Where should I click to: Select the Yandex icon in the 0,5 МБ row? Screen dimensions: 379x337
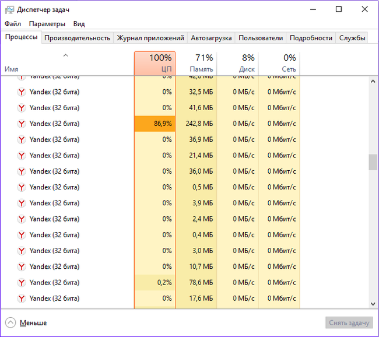click(22, 187)
